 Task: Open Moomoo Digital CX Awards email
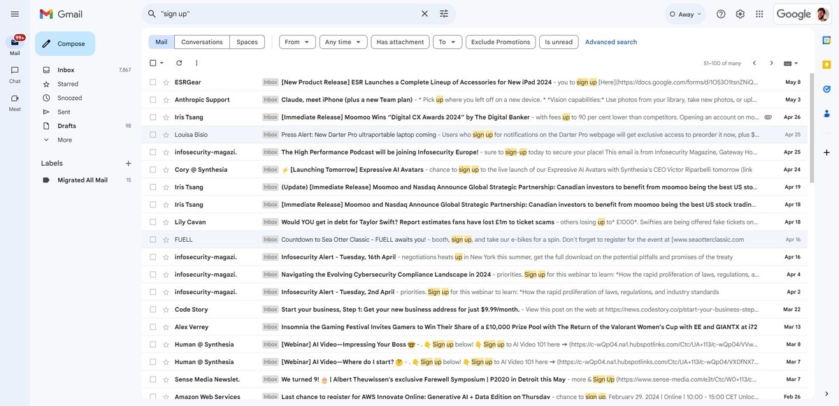(x=474, y=117)
